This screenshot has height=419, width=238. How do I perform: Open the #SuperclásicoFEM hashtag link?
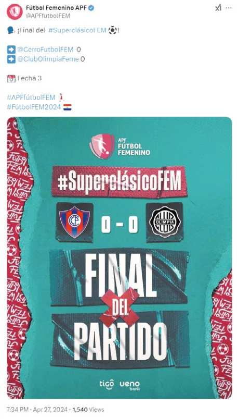point(77,30)
